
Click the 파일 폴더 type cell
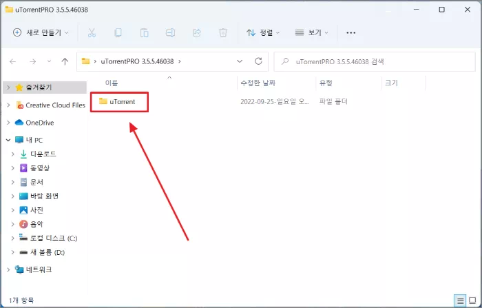click(333, 101)
